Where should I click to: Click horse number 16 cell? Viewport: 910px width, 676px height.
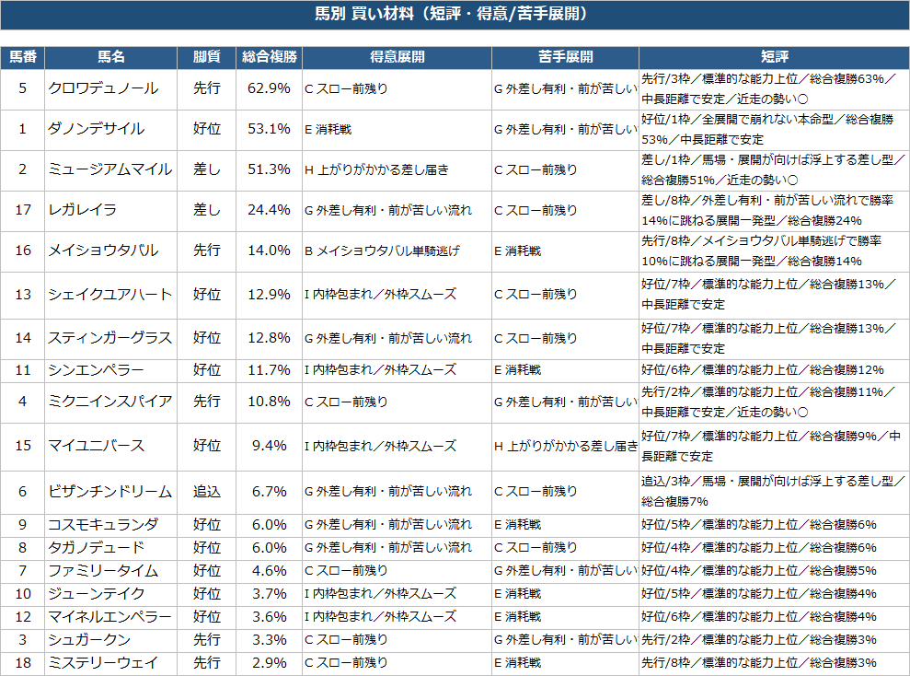tap(23, 251)
